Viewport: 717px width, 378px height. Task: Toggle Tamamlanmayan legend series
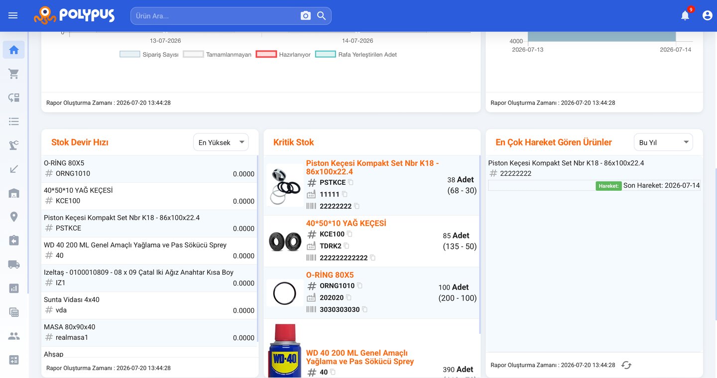click(217, 55)
